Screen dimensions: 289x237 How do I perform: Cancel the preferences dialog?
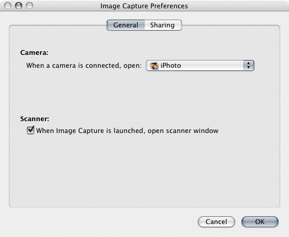pyautogui.click(x=216, y=221)
